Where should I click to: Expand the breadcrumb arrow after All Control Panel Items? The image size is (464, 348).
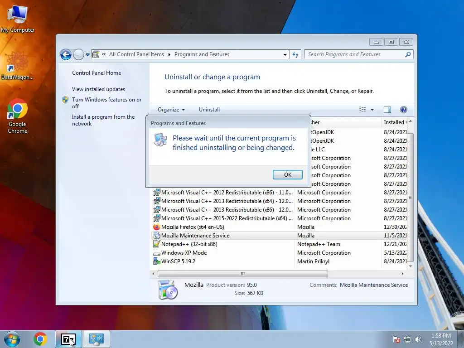click(169, 54)
